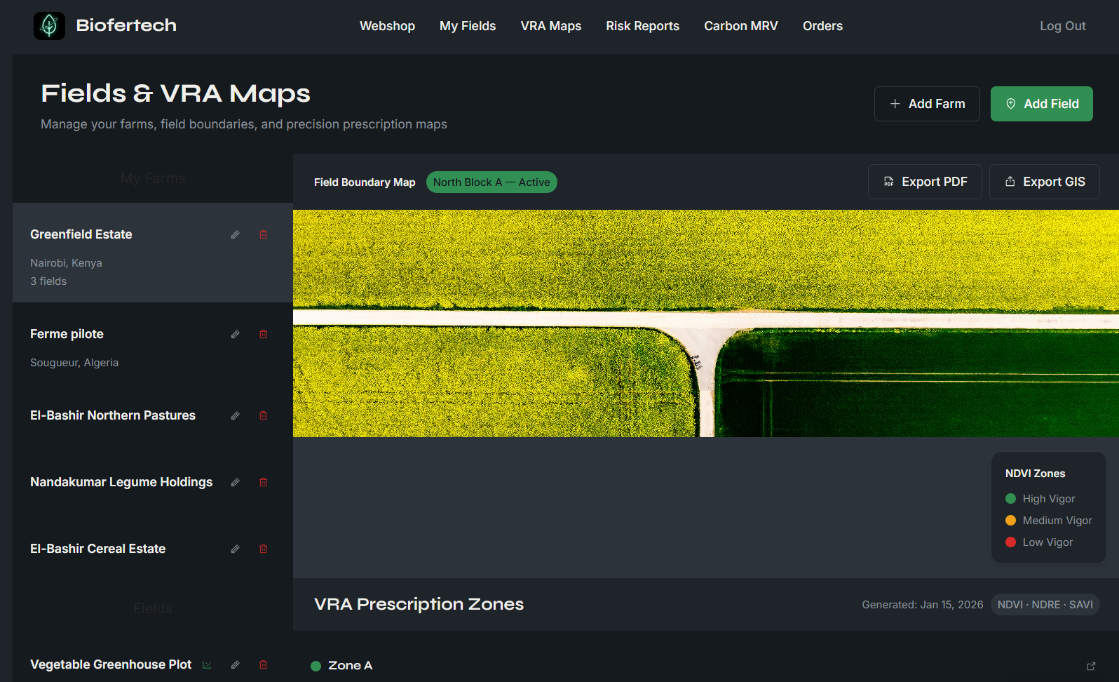
Task: Open the Risk Reports nav item
Action: click(x=642, y=26)
